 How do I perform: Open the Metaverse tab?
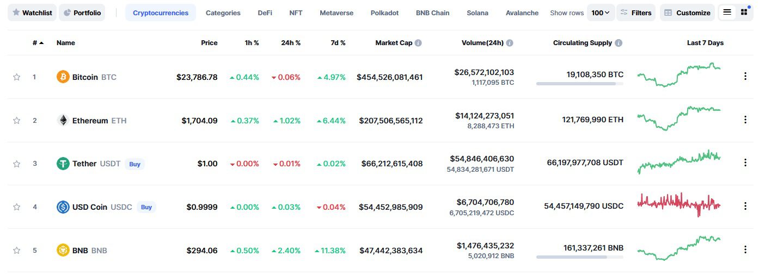tap(336, 12)
